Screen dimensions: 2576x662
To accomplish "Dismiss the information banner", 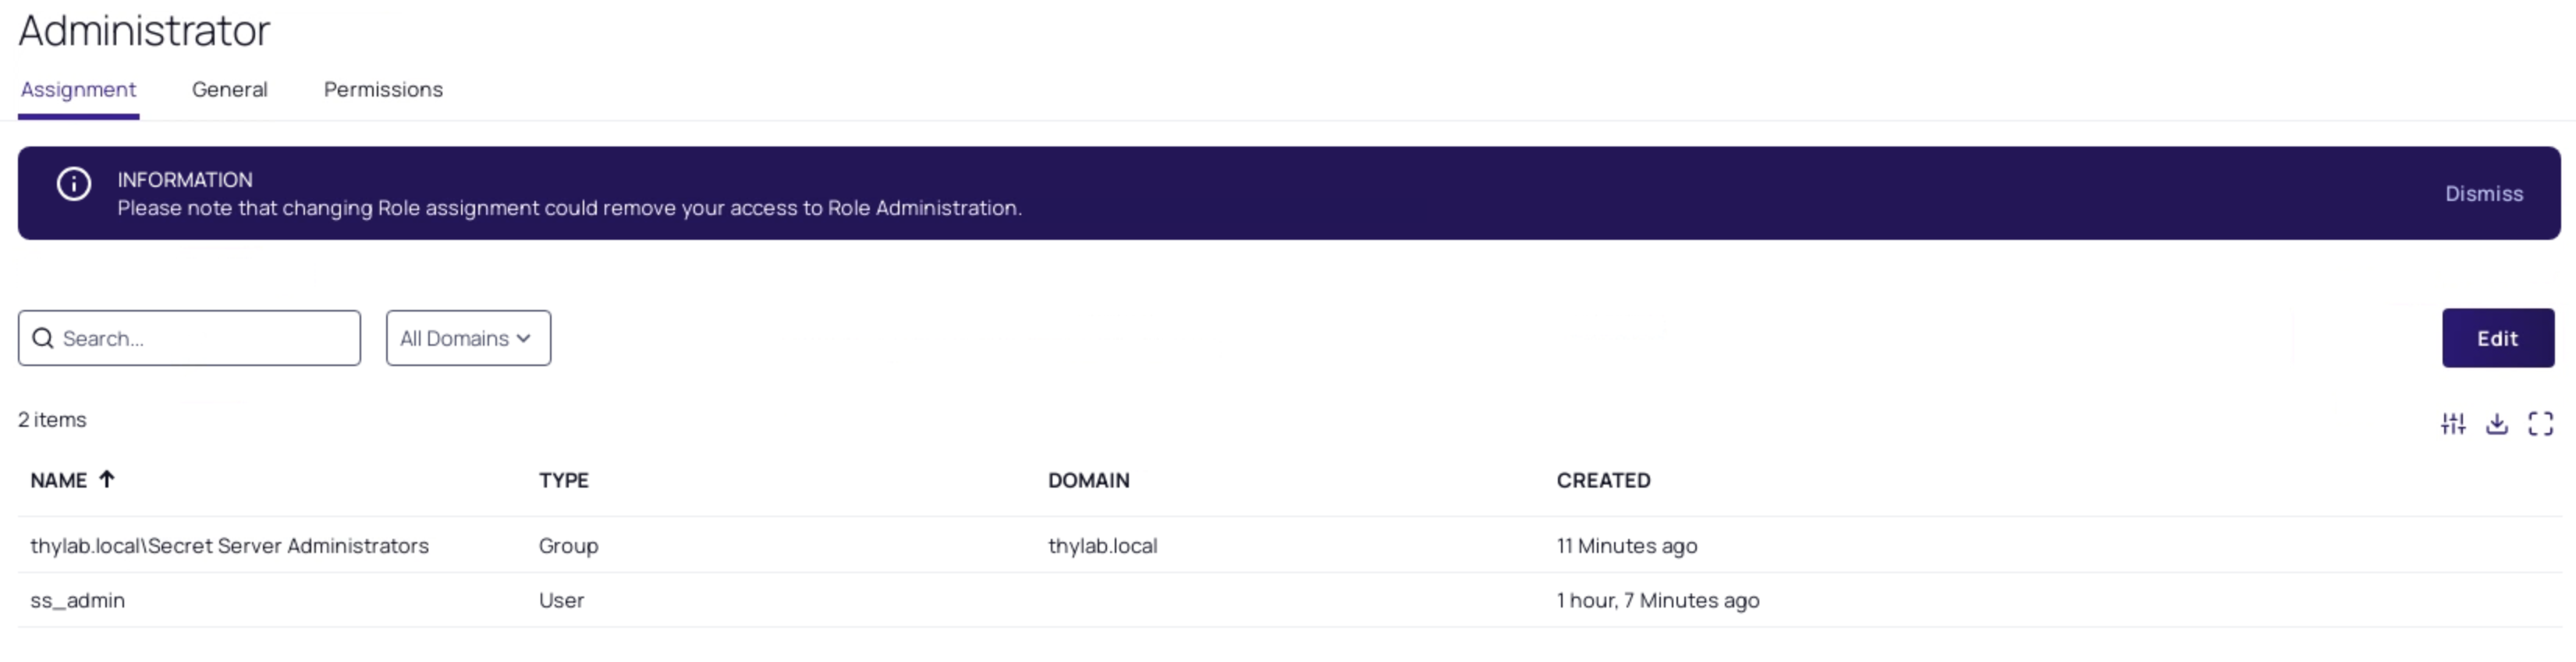I will click(2483, 194).
